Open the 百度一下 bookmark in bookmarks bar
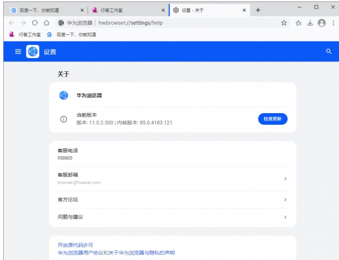This screenshot has height=260, width=339. click(72, 34)
